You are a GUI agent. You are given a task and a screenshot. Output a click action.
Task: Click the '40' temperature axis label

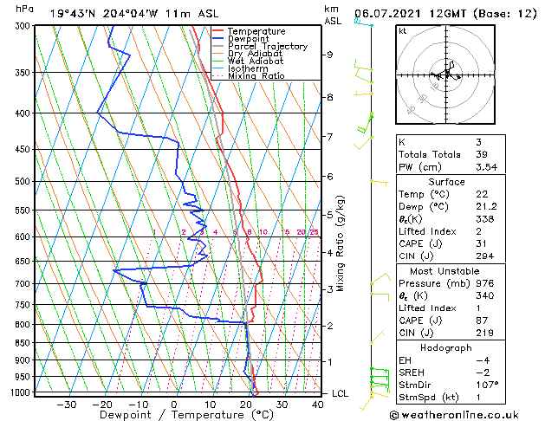pyautogui.click(x=317, y=405)
